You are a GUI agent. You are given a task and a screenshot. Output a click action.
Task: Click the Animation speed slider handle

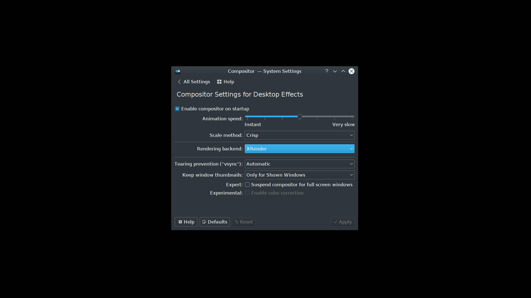(x=300, y=116)
